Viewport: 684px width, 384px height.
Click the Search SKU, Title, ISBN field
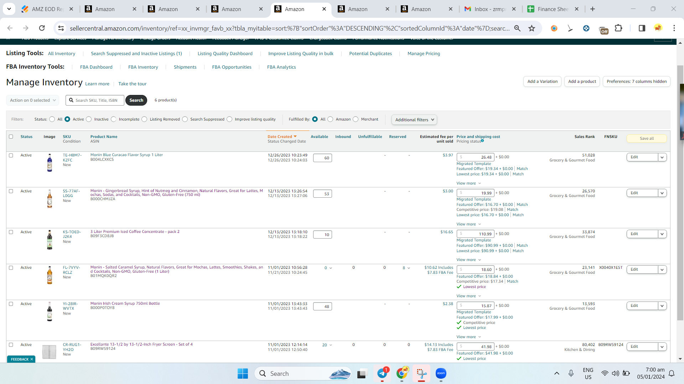[x=95, y=100]
